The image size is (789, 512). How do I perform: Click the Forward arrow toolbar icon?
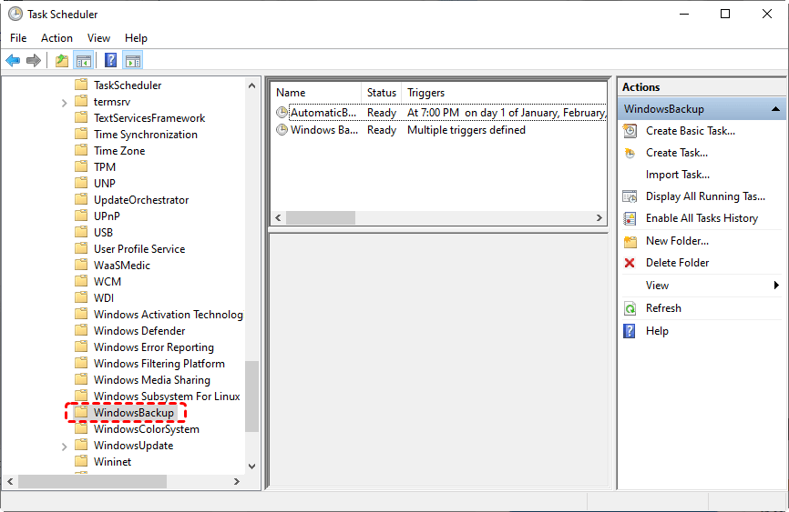[34, 61]
